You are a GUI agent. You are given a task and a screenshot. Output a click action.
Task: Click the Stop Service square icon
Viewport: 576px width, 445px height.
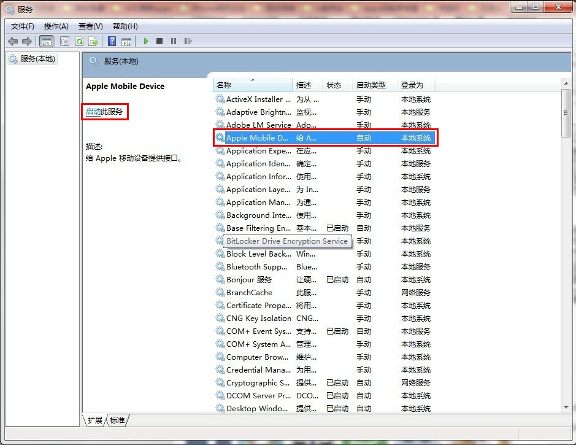[x=160, y=41]
